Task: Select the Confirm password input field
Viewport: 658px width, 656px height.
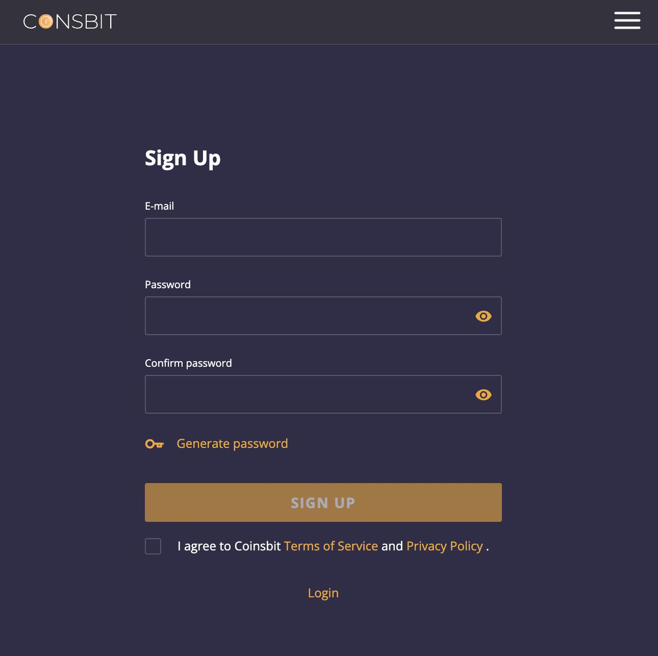Action: pos(306,394)
